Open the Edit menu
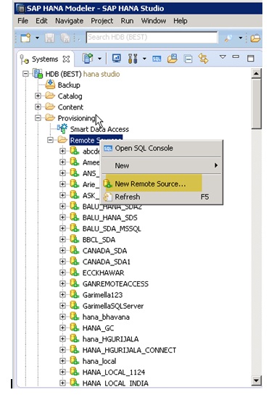Viewport: 274px width, 395px height. point(41,21)
